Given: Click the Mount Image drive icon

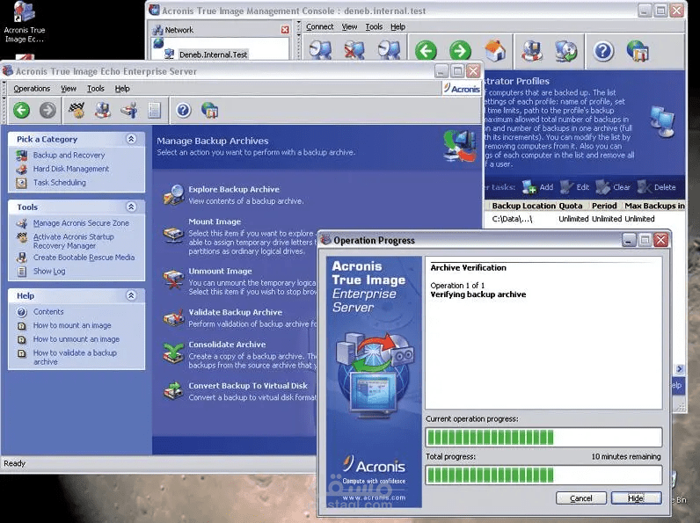Looking at the screenshot, I should pos(173,235).
